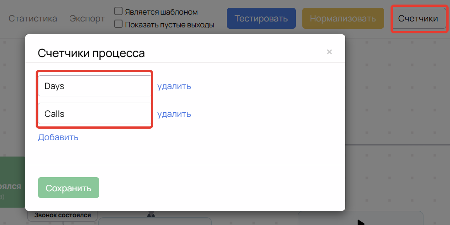Focus the Calls counter field
The height and width of the screenshot is (225, 450).
95,114
